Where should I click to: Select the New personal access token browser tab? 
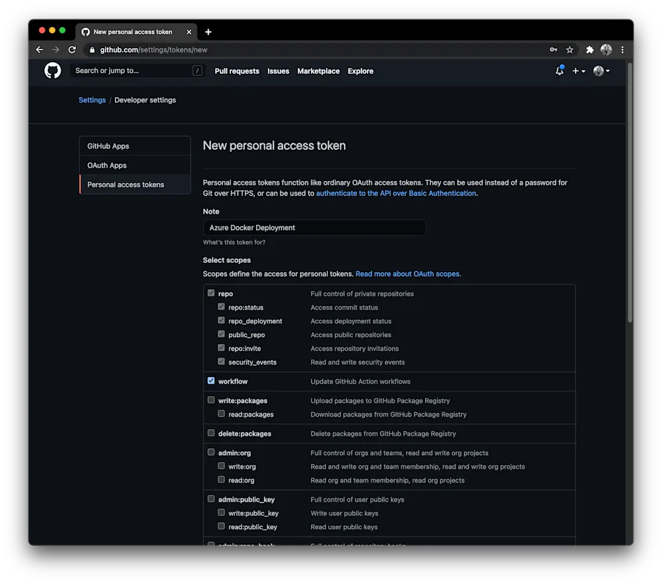click(x=136, y=32)
